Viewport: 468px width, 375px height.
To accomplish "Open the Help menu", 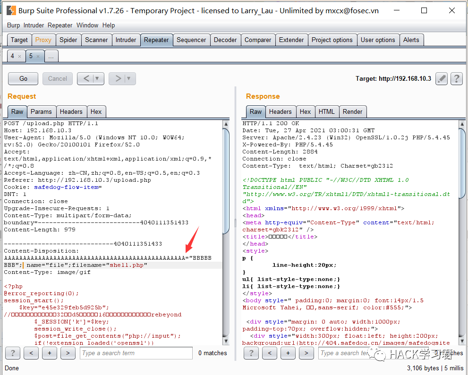I will [109, 26].
